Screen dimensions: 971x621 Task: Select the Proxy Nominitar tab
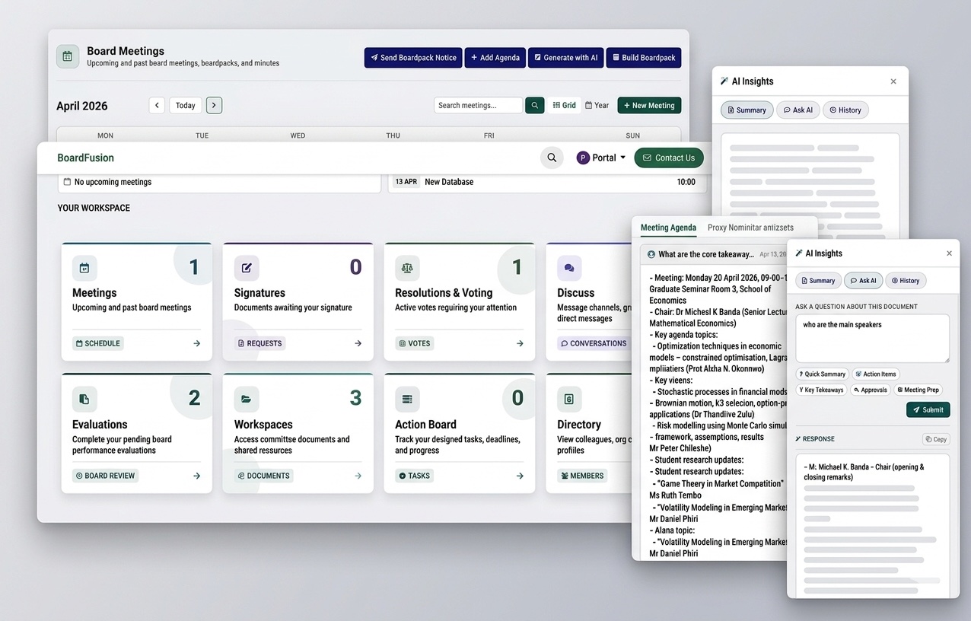click(750, 228)
